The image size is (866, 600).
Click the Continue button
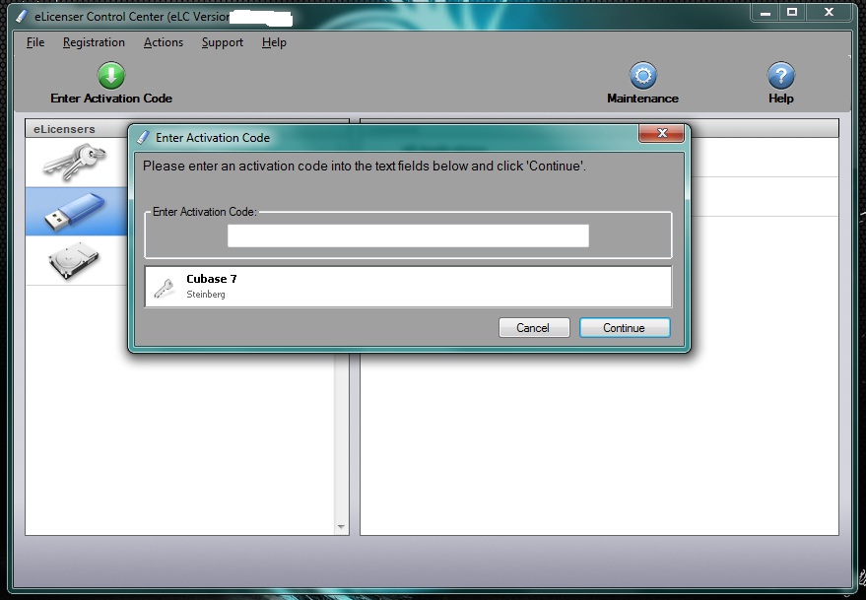(x=625, y=328)
